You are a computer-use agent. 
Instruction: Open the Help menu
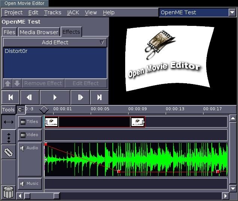(109, 12)
